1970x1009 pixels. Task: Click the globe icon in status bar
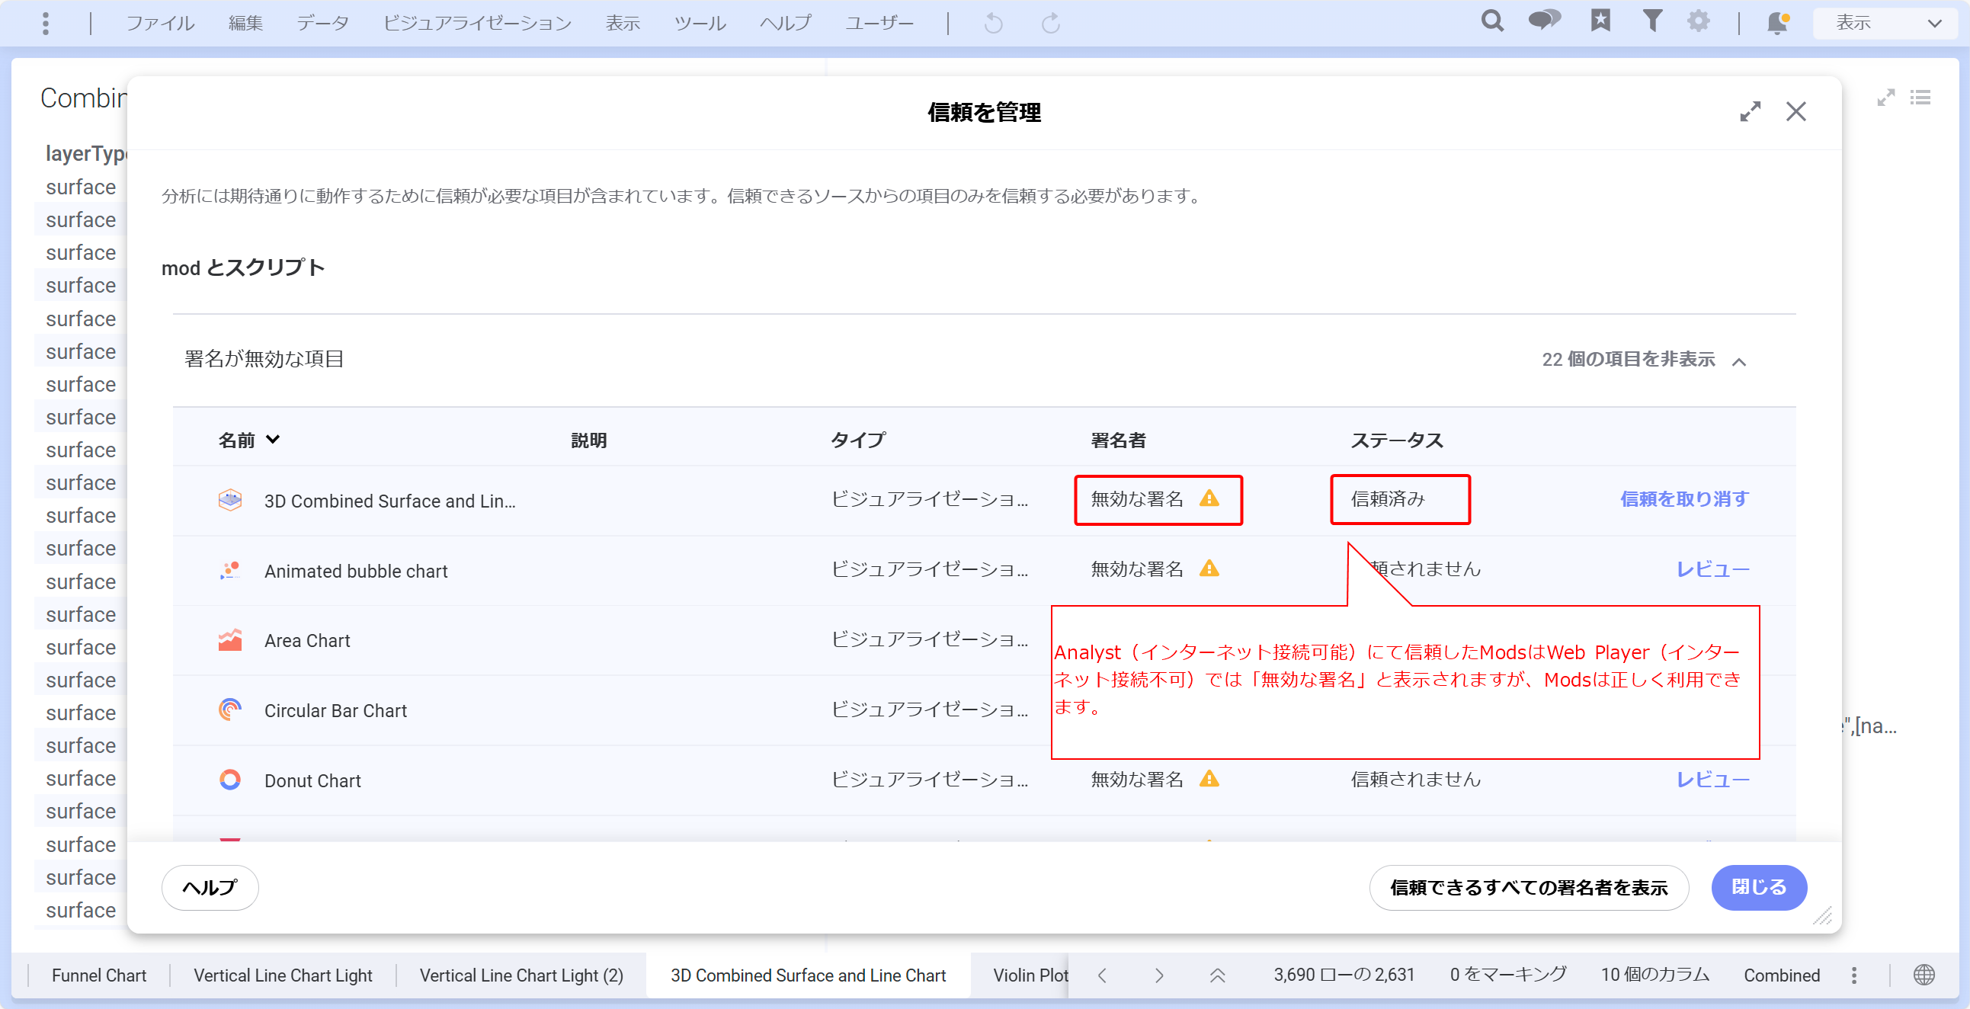1924,975
